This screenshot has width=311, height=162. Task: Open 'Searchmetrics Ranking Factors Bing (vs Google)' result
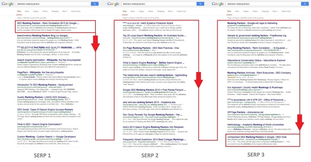click(x=42, y=36)
